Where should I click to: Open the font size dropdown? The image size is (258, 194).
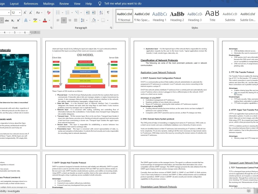20,12
